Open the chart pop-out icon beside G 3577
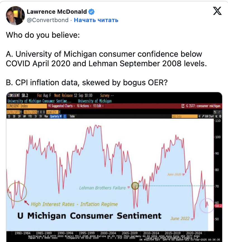This screenshot has width=228, height=242. [183, 106]
